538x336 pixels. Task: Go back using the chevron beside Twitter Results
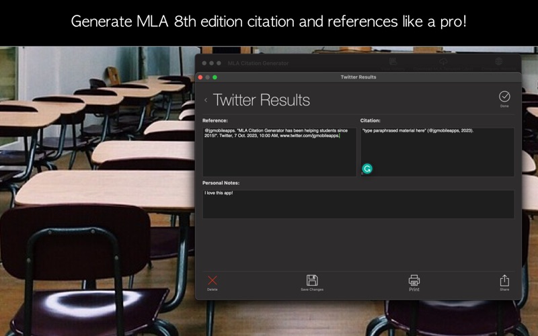point(206,100)
